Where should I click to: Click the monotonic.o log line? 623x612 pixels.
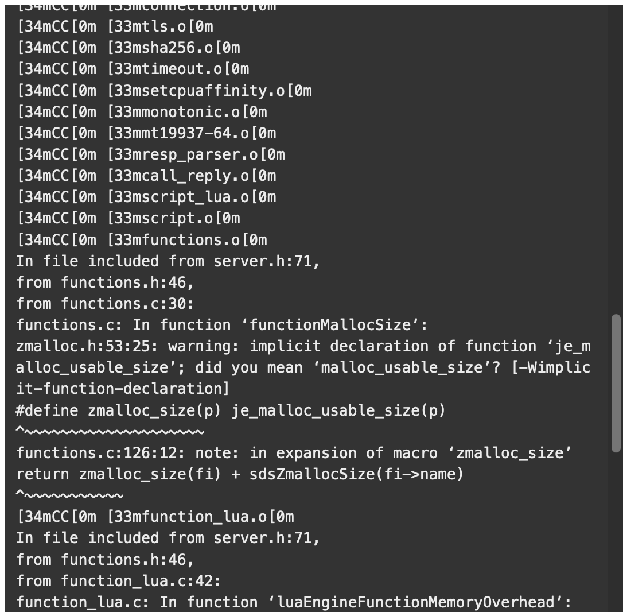click(x=142, y=112)
